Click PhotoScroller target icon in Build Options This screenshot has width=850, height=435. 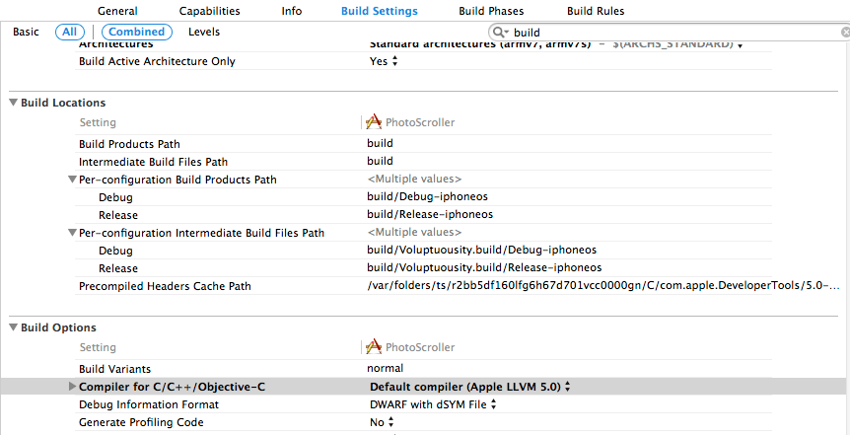(374, 347)
